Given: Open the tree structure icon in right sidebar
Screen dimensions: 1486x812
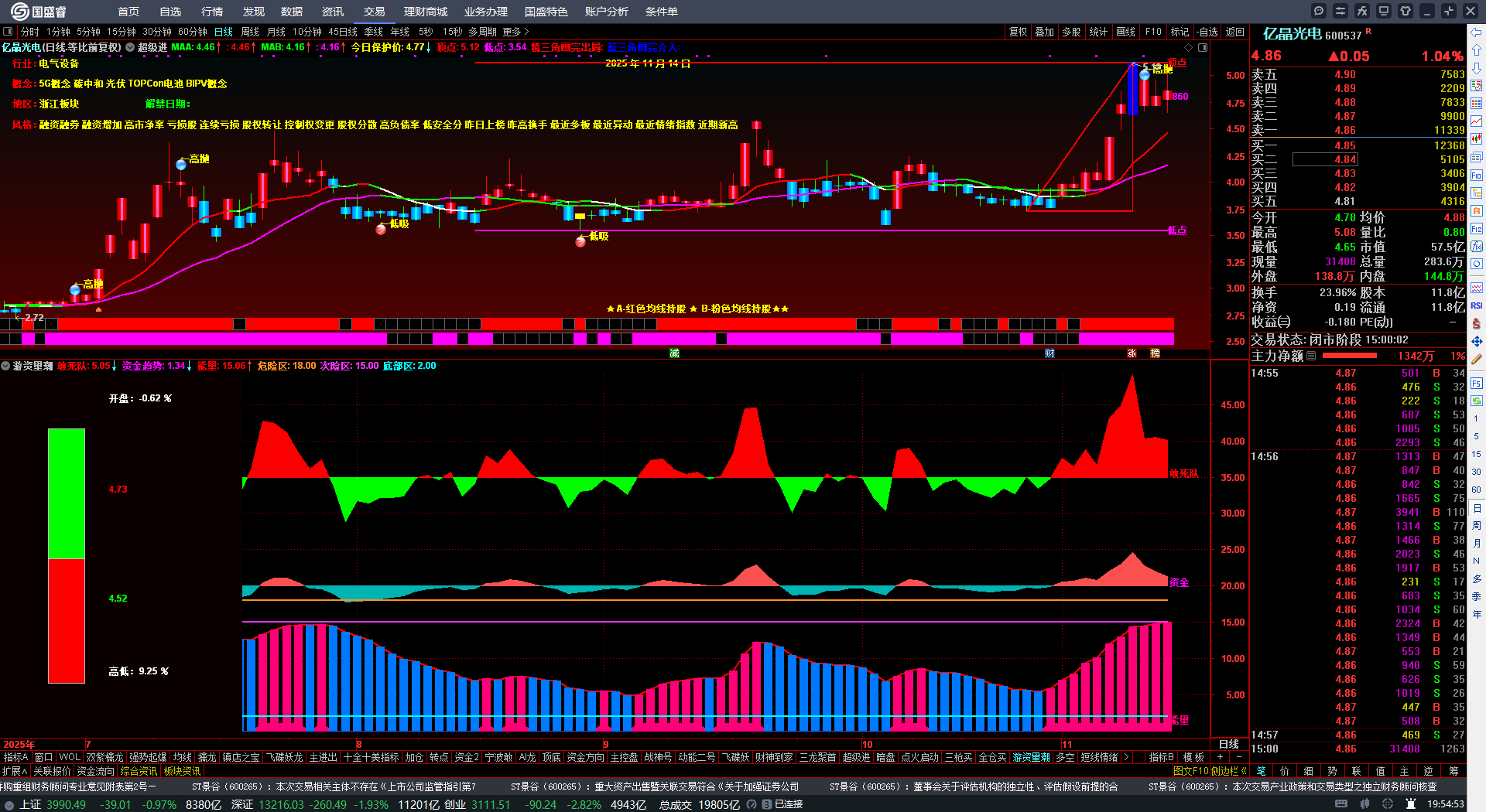Looking at the screenshot, I should pyautogui.click(x=1477, y=193).
